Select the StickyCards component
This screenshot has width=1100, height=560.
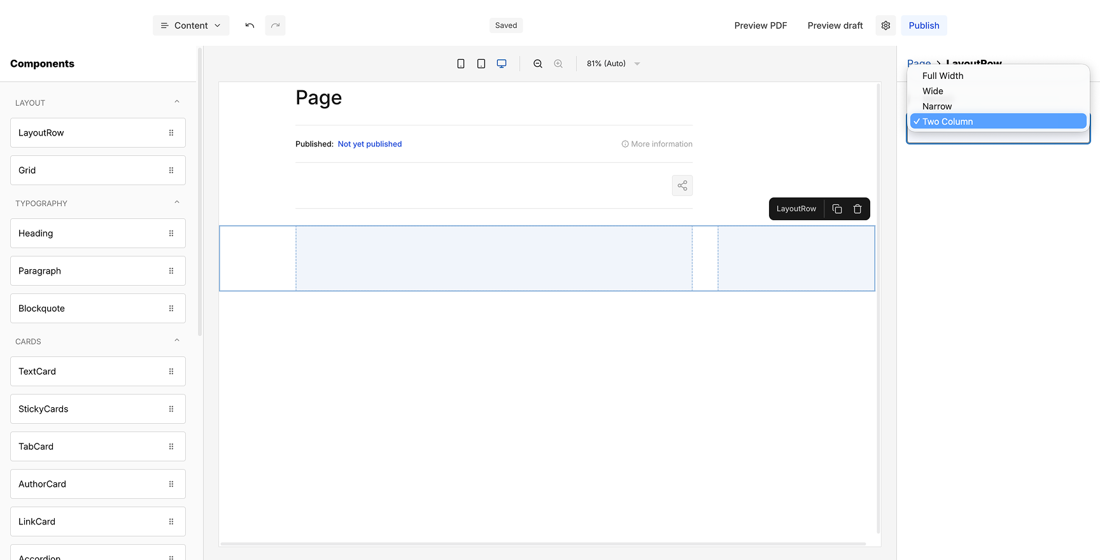pyautogui.click(x=98, y=409)
